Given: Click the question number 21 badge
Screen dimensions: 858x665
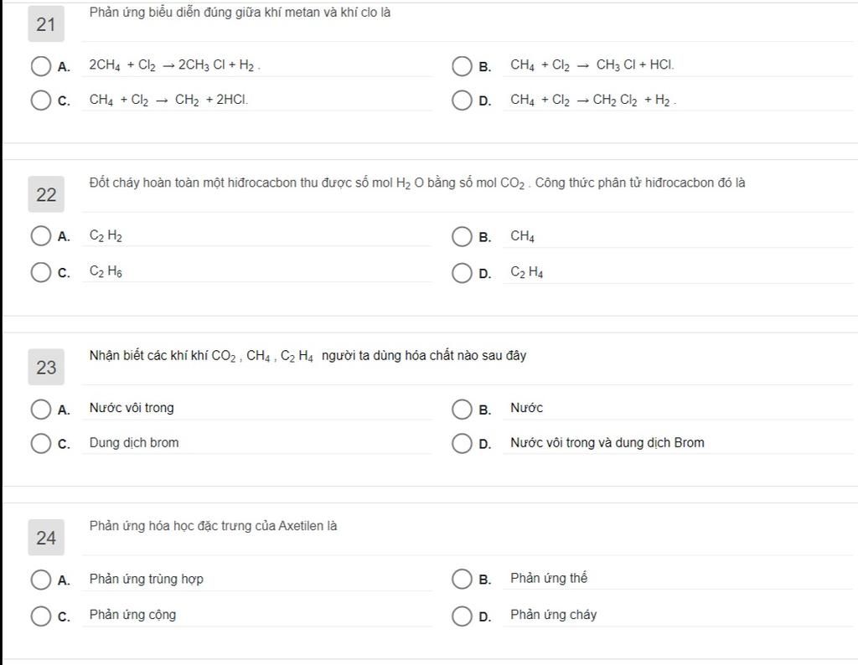Looking at the screenshot, I should (x=46, y=24).
